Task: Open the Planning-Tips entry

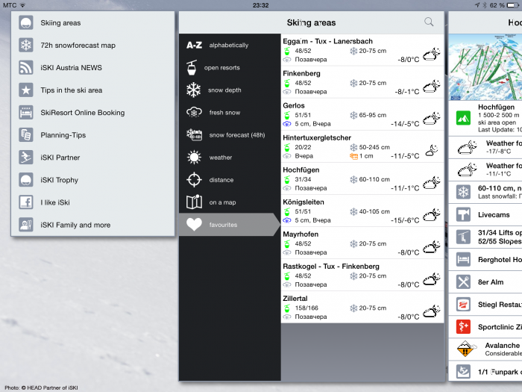Action: pyautogui.click(x=93, y=134)
